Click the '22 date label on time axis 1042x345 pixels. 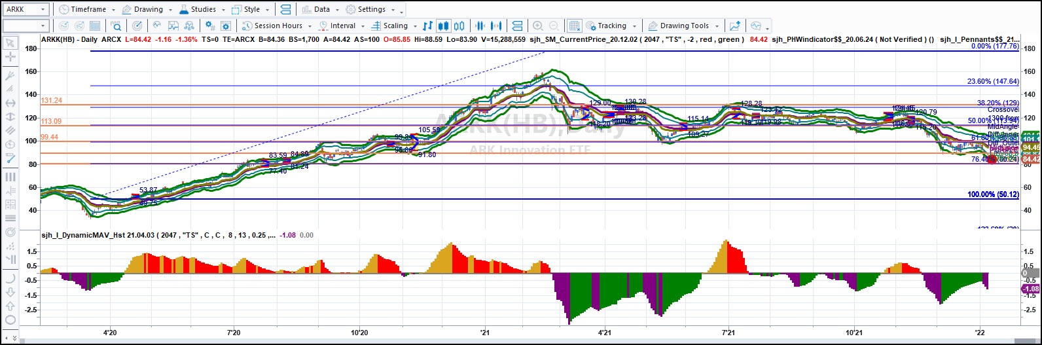pyautogui.click(x=980, y=333)
